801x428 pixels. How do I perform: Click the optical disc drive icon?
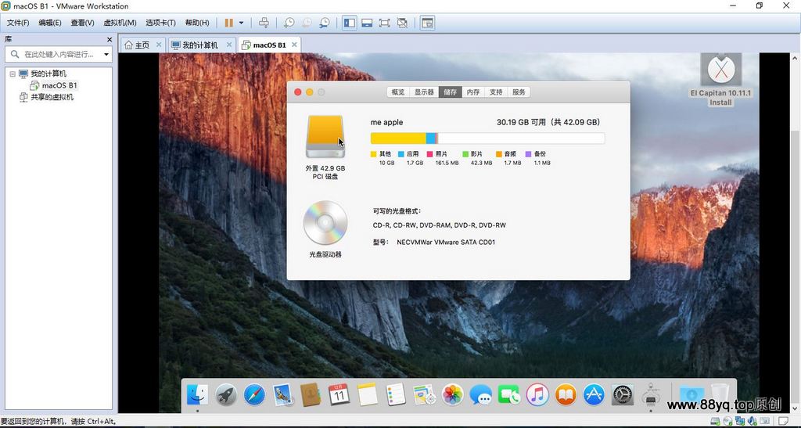pyautogui.click(x=325, y=223)
